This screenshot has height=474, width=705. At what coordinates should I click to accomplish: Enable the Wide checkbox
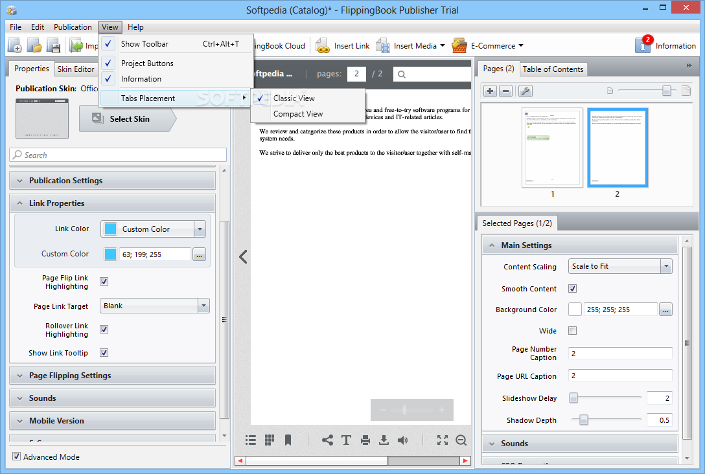pyautogui.click(x=572, y=331)
